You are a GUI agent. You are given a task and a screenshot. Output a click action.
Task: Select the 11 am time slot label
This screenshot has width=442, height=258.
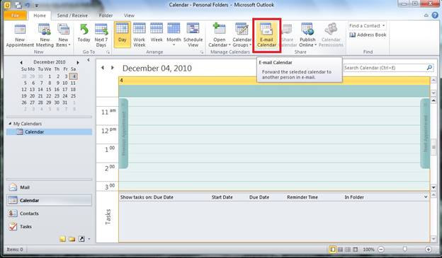click(x=108, y=112)
